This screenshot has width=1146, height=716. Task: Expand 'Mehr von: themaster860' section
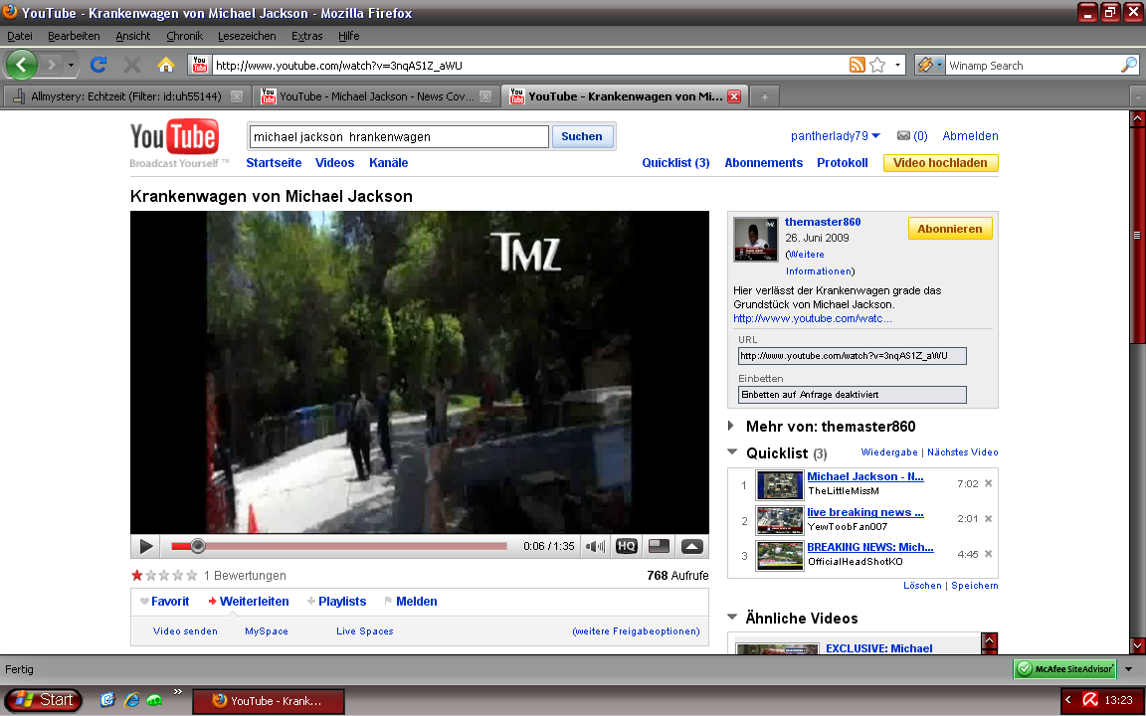click(731, 426)
